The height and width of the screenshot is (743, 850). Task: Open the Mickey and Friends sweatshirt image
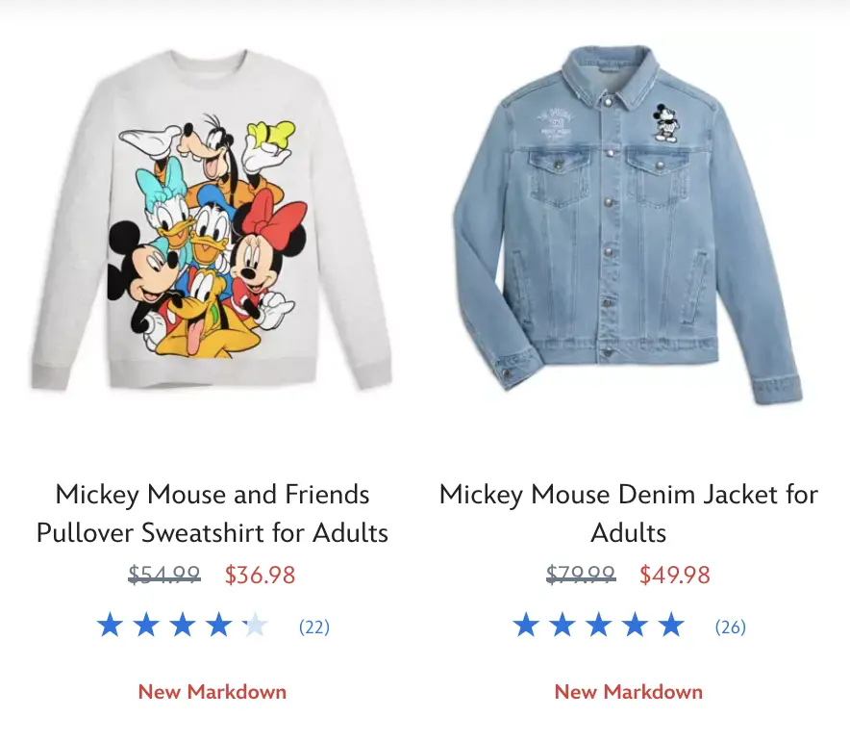pos(212,219)
